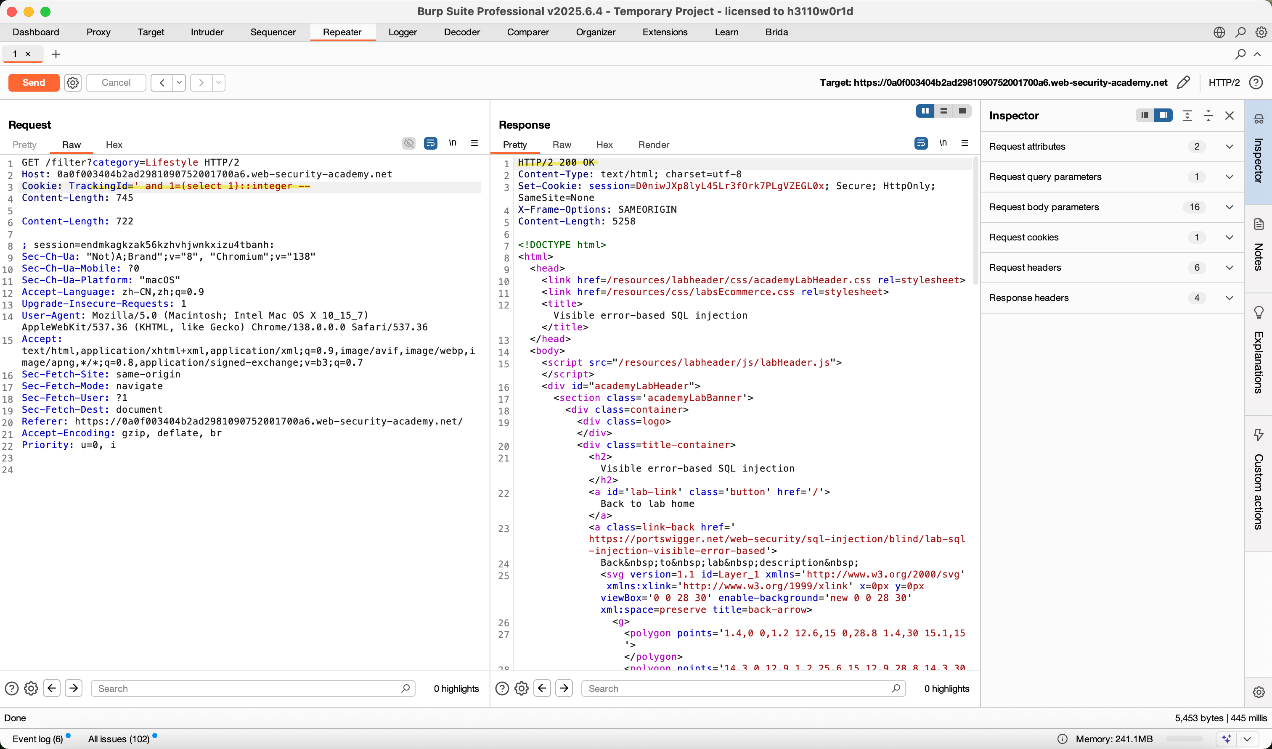Open the Extensions tab
This screenshot has width=1272, height=749.
point(665,32)
